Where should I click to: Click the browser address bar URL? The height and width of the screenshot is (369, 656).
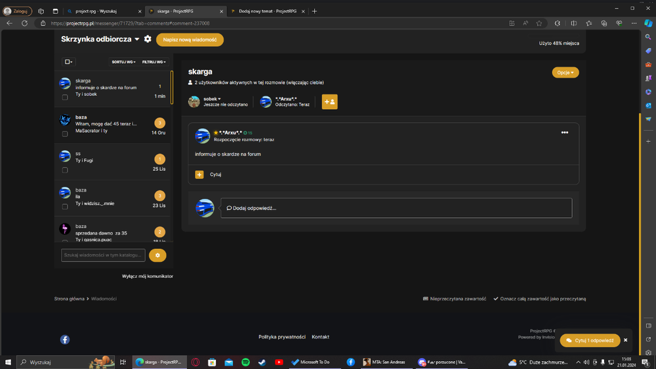click(130, 24)
